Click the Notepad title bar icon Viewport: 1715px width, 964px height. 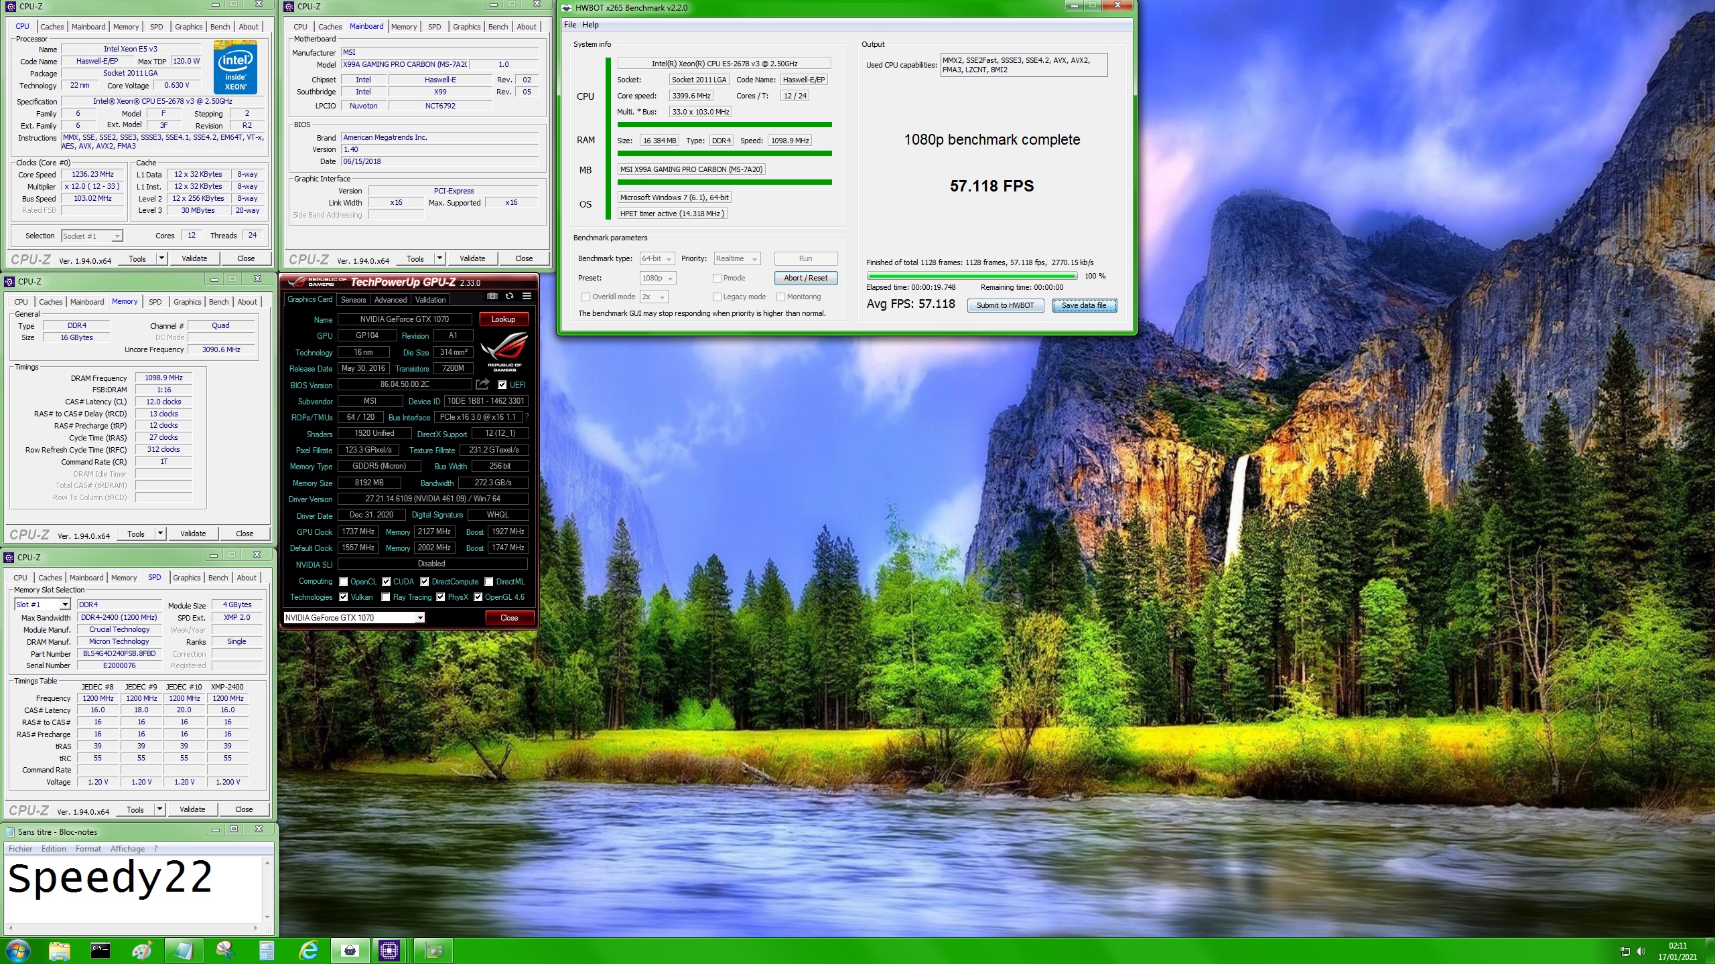[11, 831]
